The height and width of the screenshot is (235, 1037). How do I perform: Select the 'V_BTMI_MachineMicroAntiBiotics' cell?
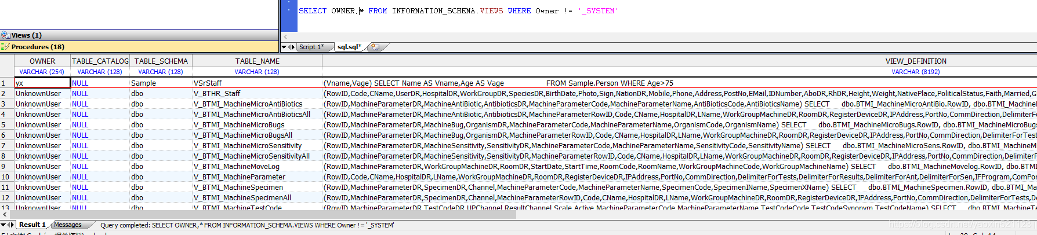click(257, 104)
